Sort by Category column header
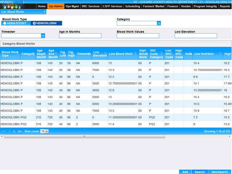Viewport: 232px width, 174px height. click(28, 54)
